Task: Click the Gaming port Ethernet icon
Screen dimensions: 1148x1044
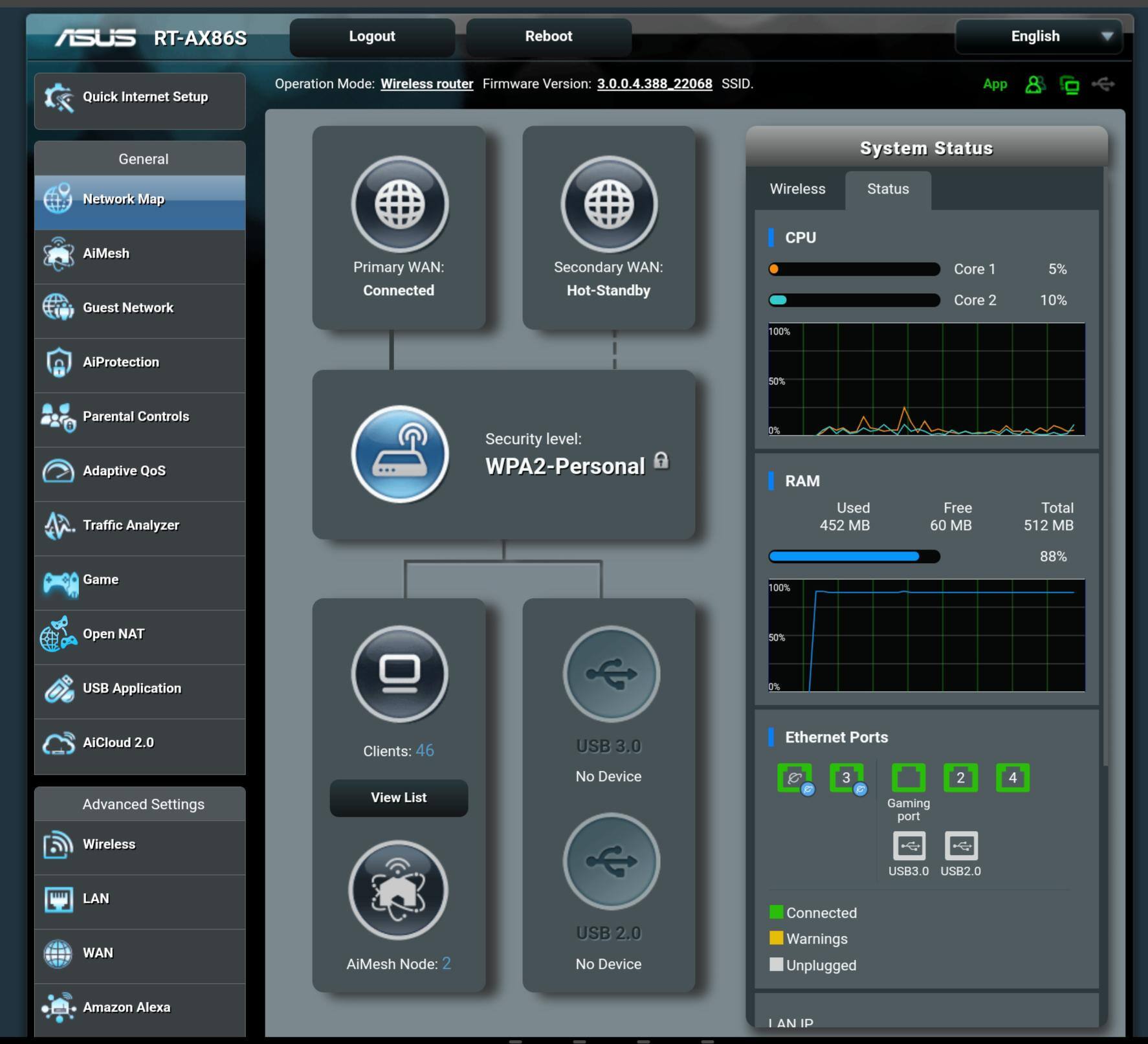Action: [908, 777]
